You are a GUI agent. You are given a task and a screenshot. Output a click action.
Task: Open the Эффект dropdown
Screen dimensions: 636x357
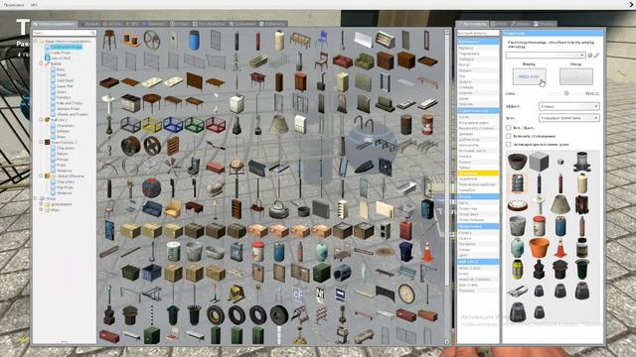568,106
